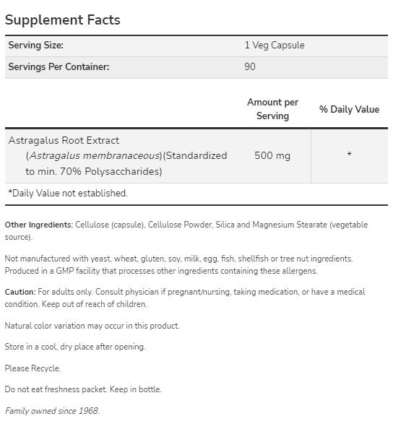
Task: Click the Daily Value not established footnote
Action: pos(68,193)
